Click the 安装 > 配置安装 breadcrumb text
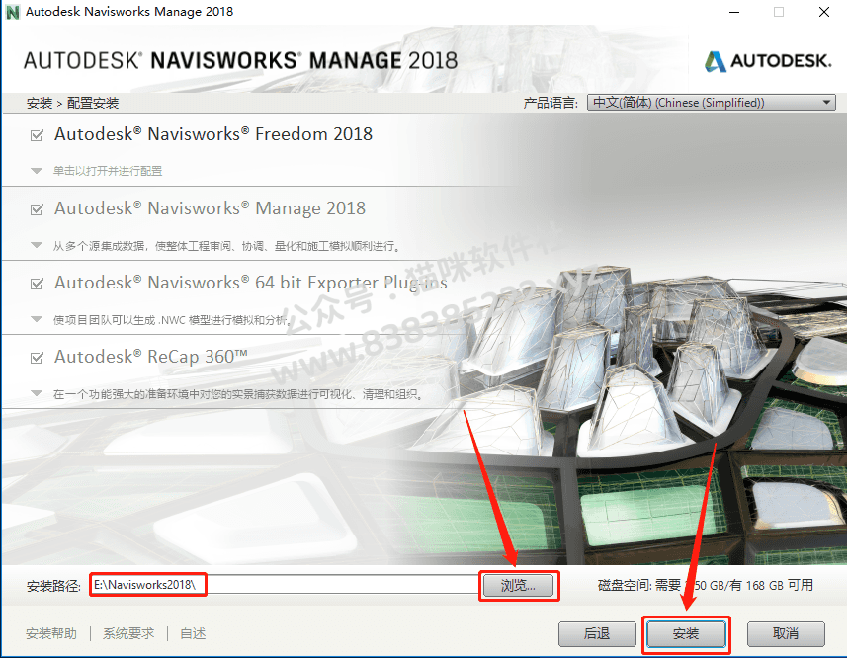Viewport: 847px width, 658px height. (x=73, y=103)
